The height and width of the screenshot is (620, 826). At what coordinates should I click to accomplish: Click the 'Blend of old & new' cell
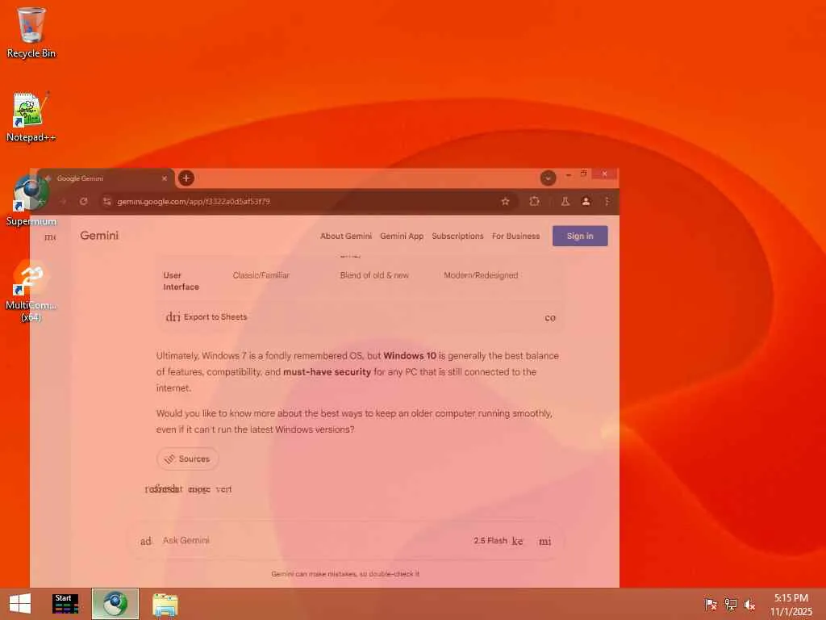point(374,275)
